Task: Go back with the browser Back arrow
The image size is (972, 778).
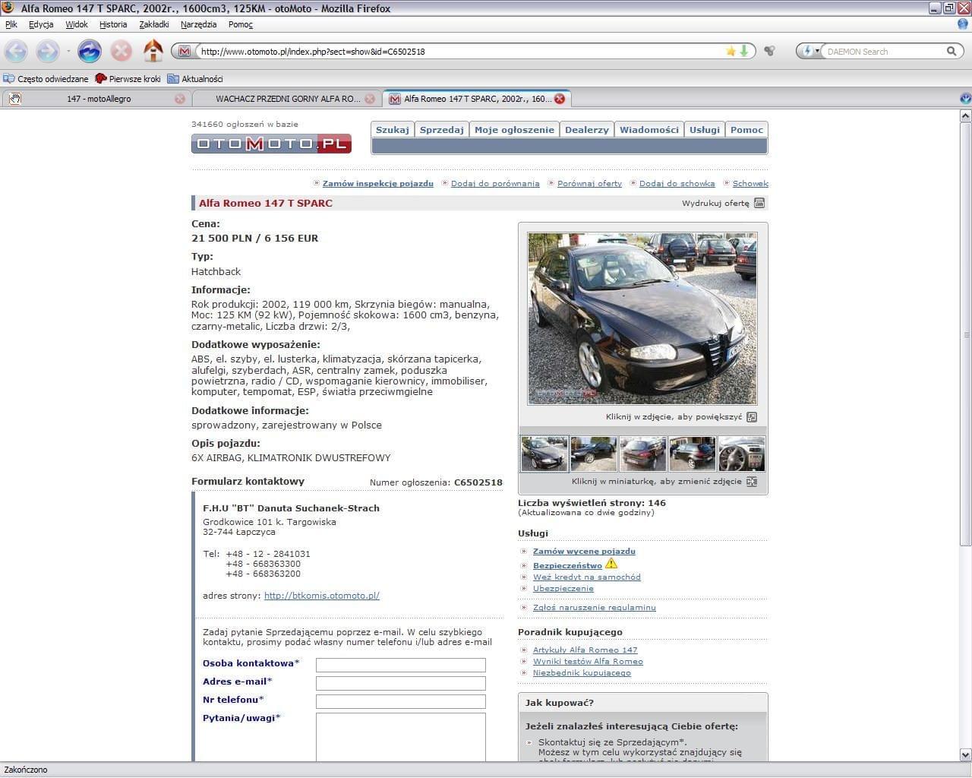Action: [16, 51]
